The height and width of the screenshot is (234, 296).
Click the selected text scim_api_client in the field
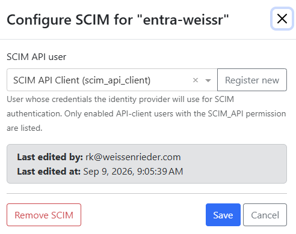coord(116,80)
